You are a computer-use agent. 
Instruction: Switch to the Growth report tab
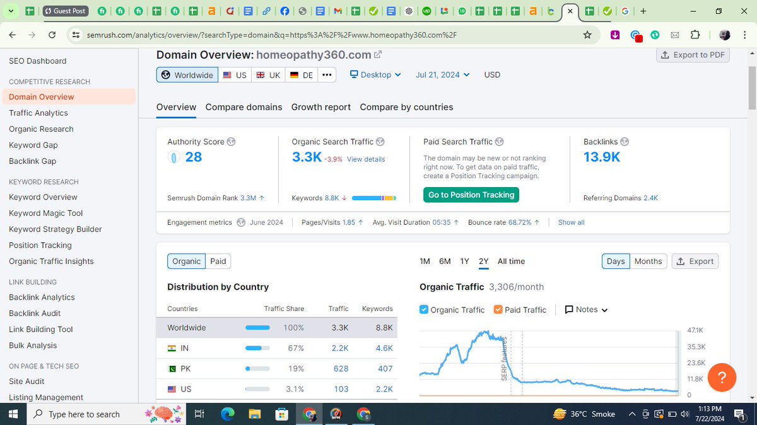[x=321, y=107]
